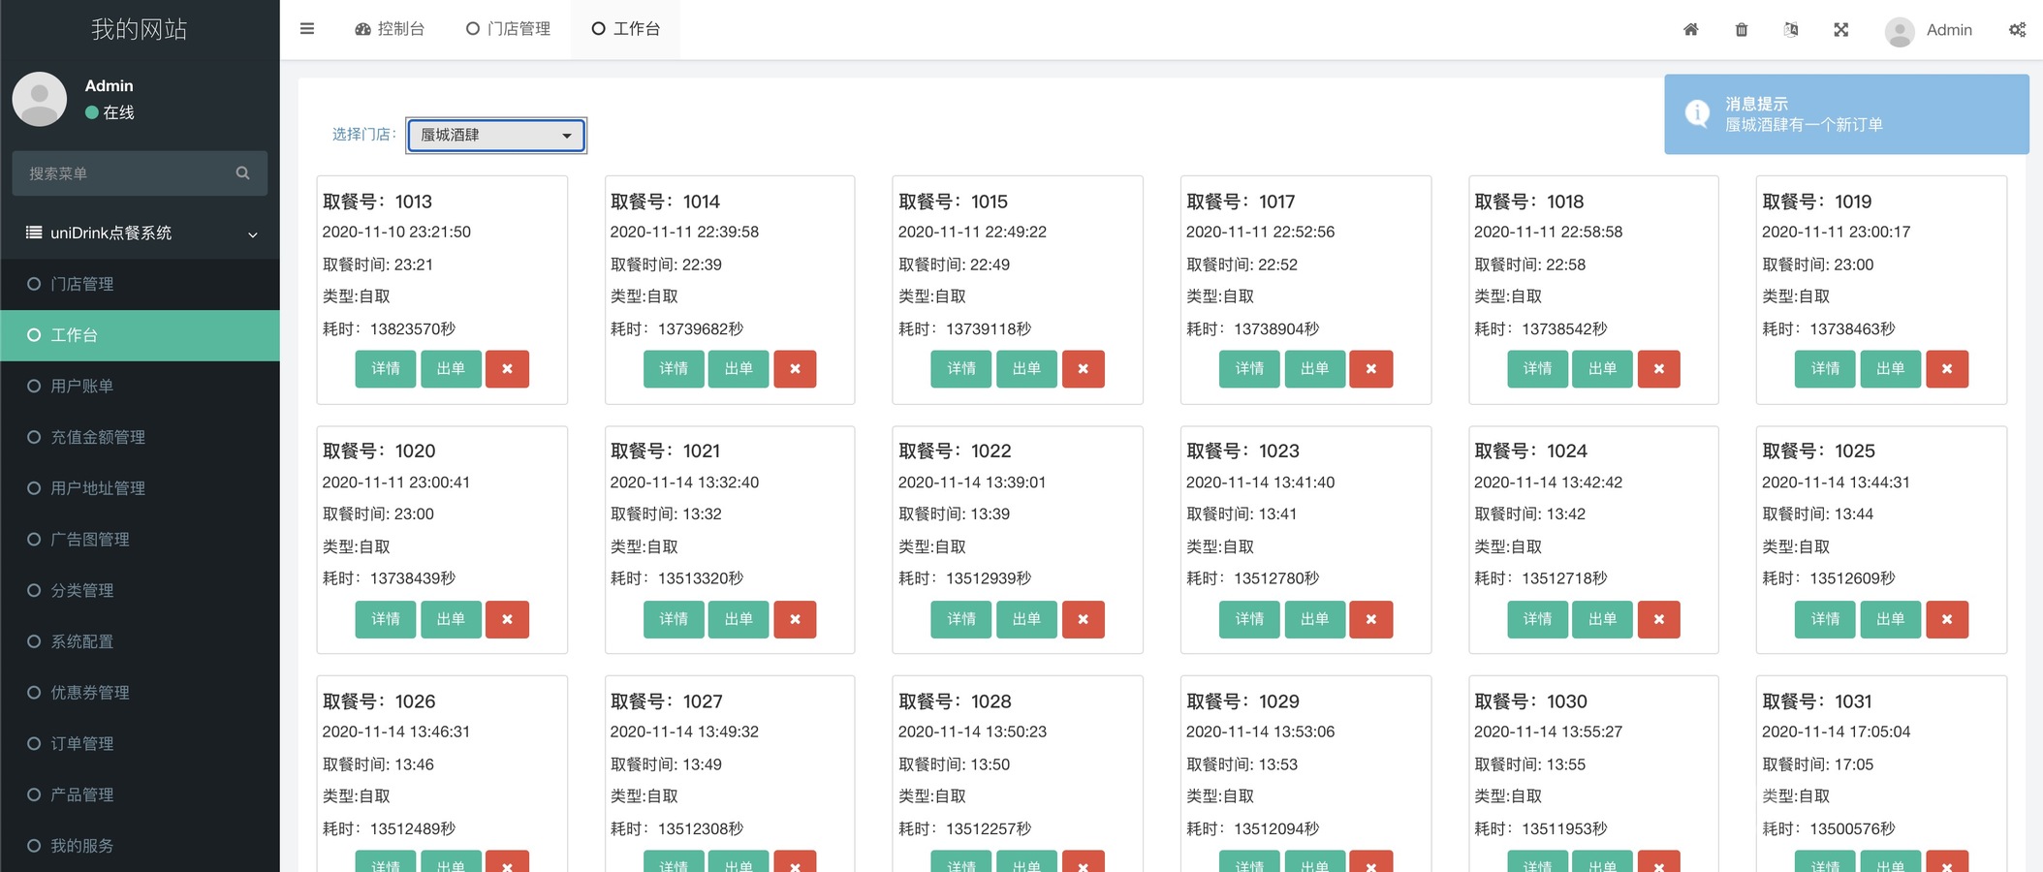Toggle the sidebar hamburger menu icon

tap(307, 29)
